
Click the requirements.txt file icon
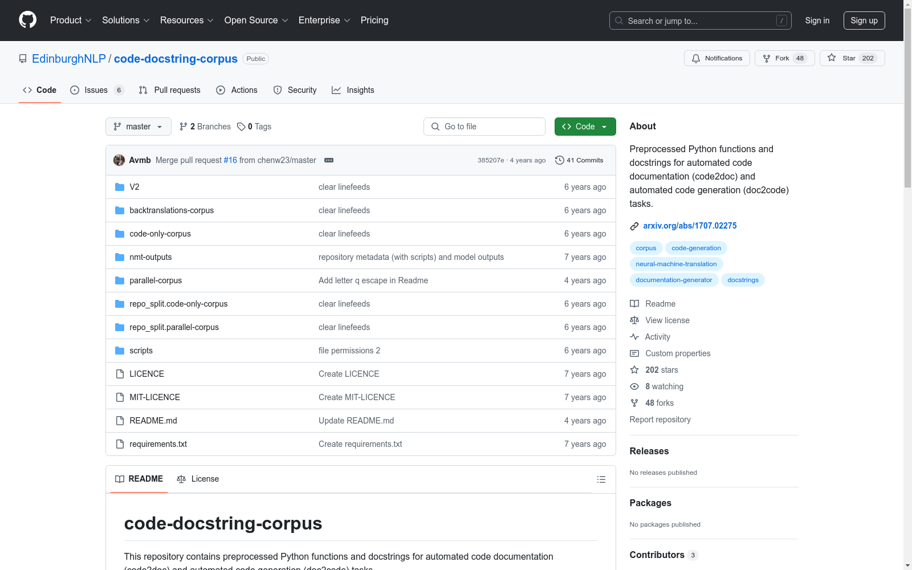(x=120, y=444)
